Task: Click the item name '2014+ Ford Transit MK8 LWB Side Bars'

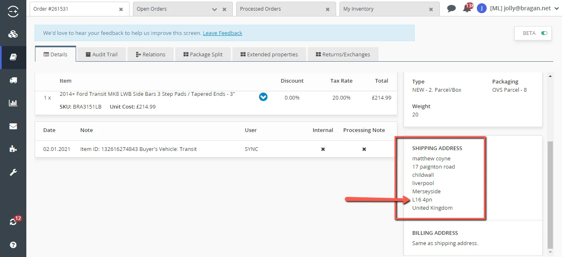Action: (147, 94)
